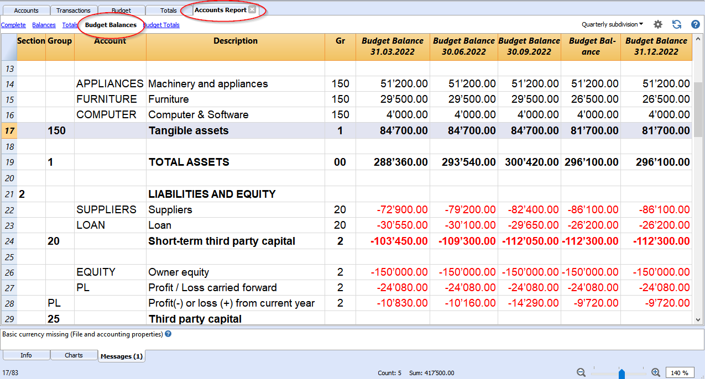Screen dimensions: 705x379
Task: Open the Quarterly subdivision dropdown
Action: [612, 24]
